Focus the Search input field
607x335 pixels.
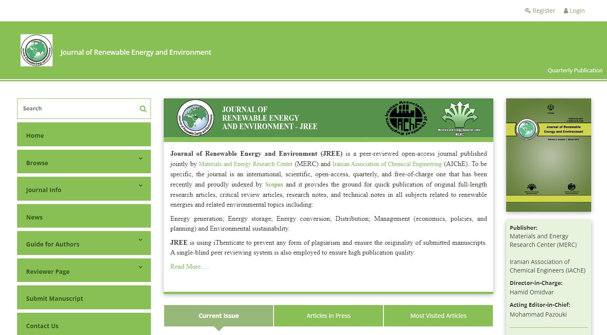coord(77,109)
